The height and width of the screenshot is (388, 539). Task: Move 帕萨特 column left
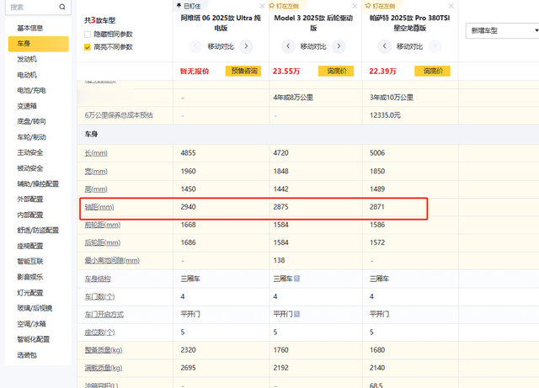[385, 46]
